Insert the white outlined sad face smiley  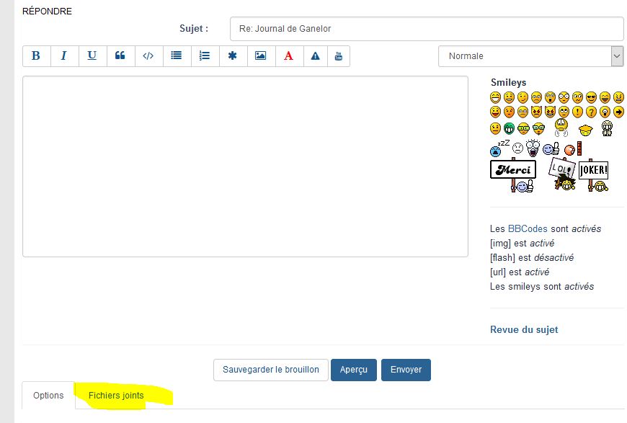click(518, 148)
